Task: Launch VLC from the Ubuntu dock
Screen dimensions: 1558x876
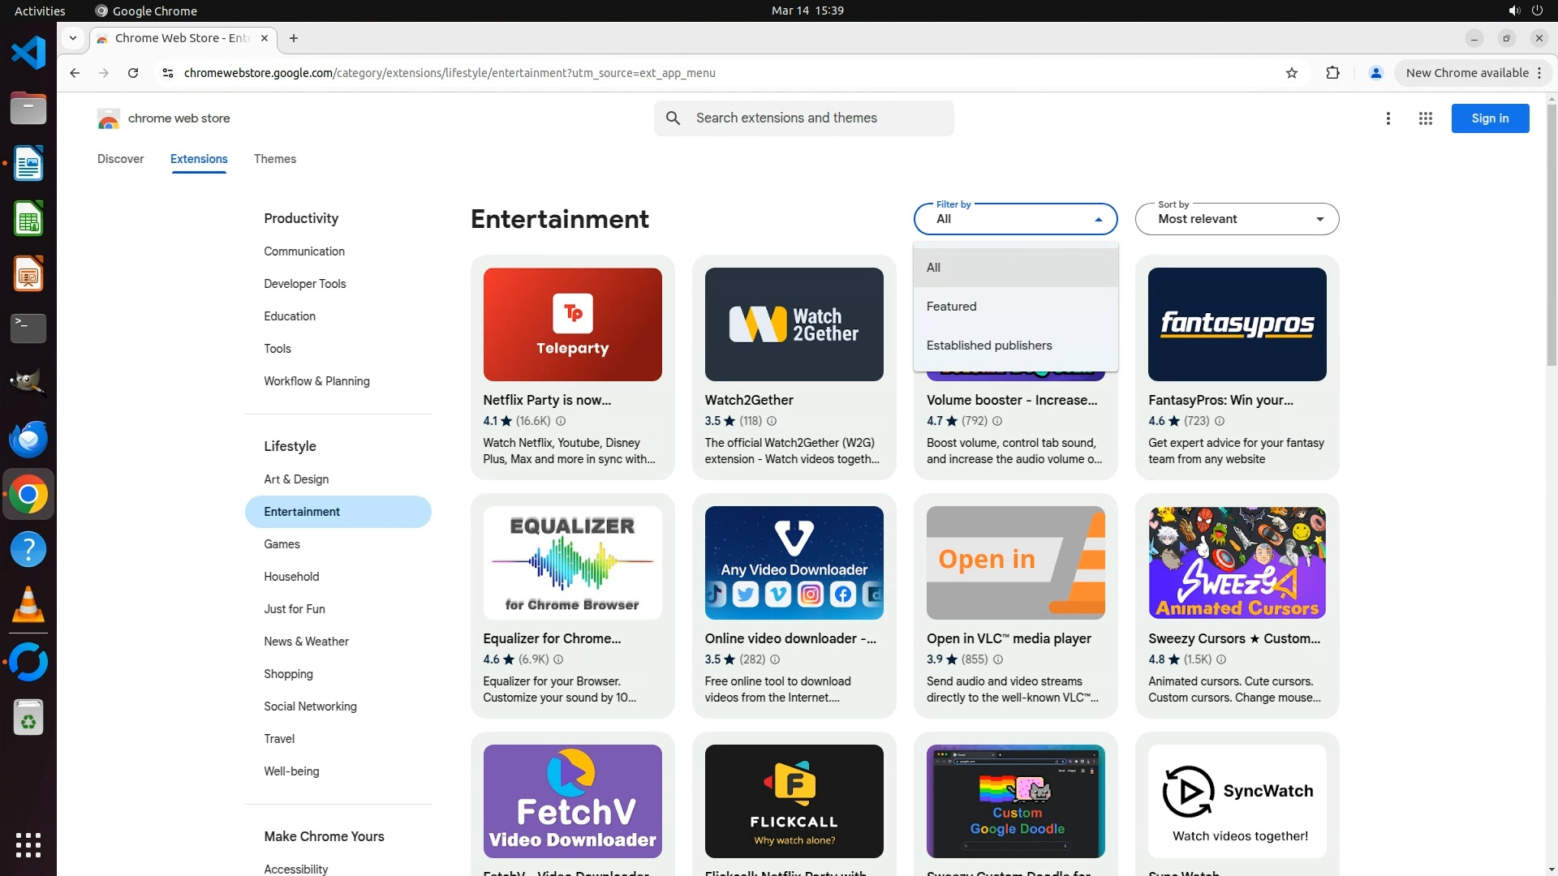Action: [28, 605]
